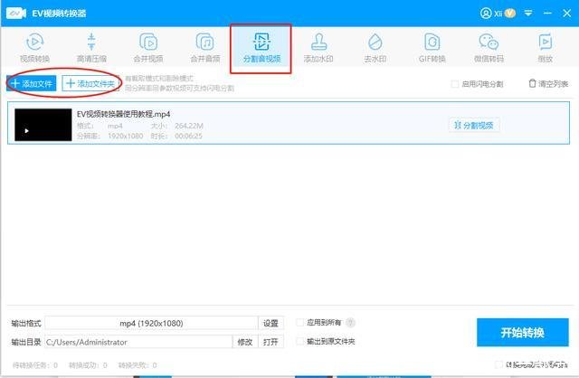Open the 合并音频 merge audio tool
This screenshot has width=579, height=378.
coord(205,48)
